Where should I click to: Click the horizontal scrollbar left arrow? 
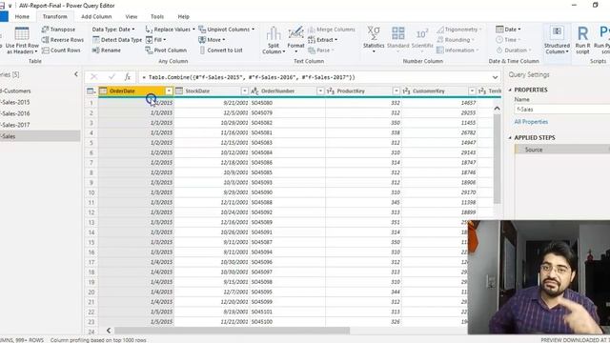(109, 331)
